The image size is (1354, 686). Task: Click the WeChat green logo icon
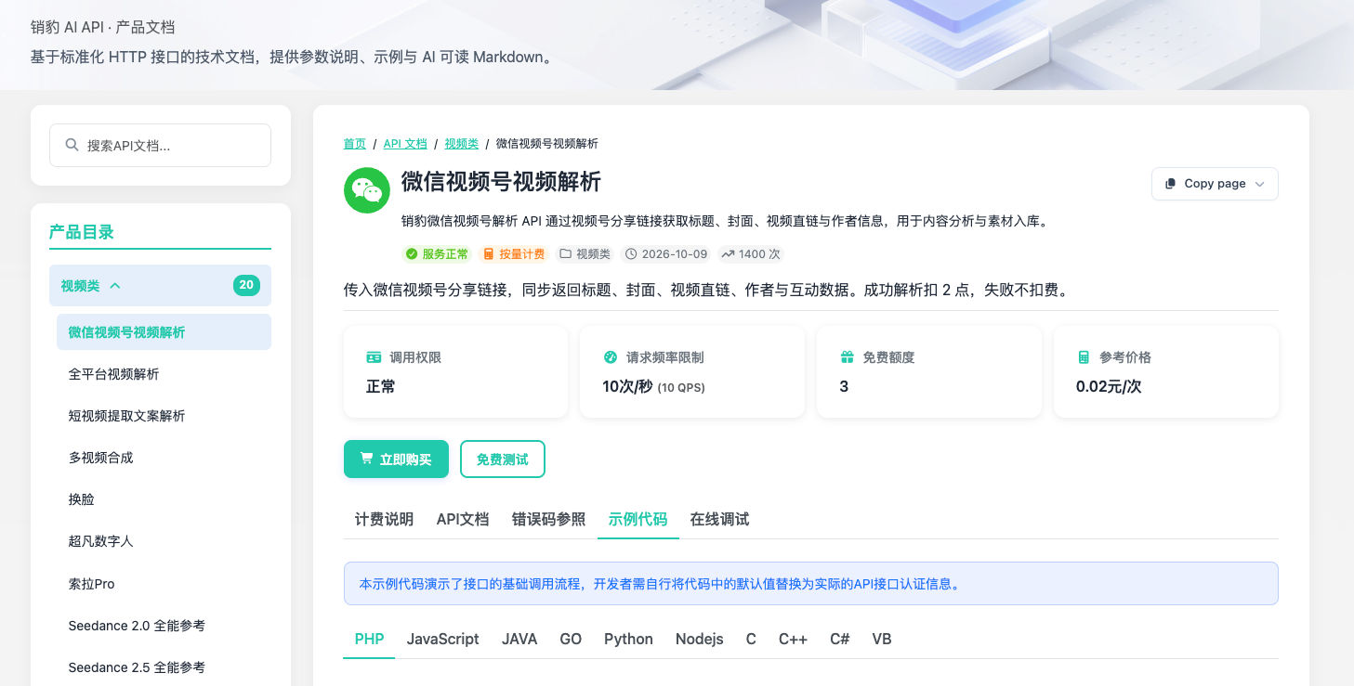coord(367,190)
